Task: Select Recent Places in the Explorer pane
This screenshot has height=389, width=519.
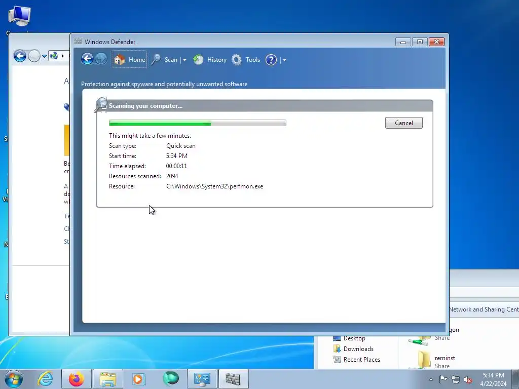Action: tap(357, 359)
